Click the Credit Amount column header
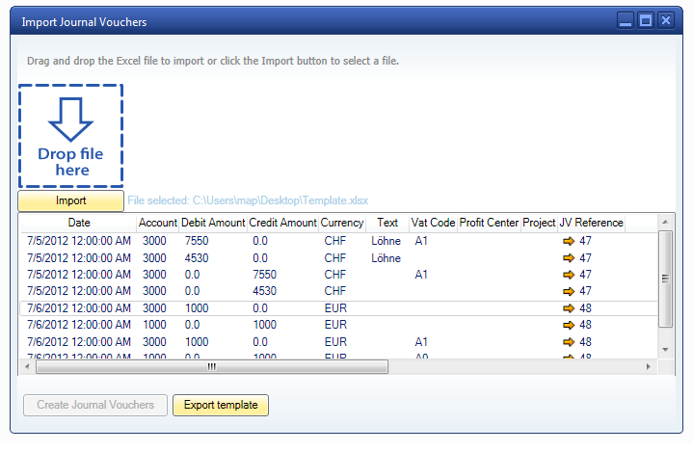The image size is (693, 452). point(282,223)
